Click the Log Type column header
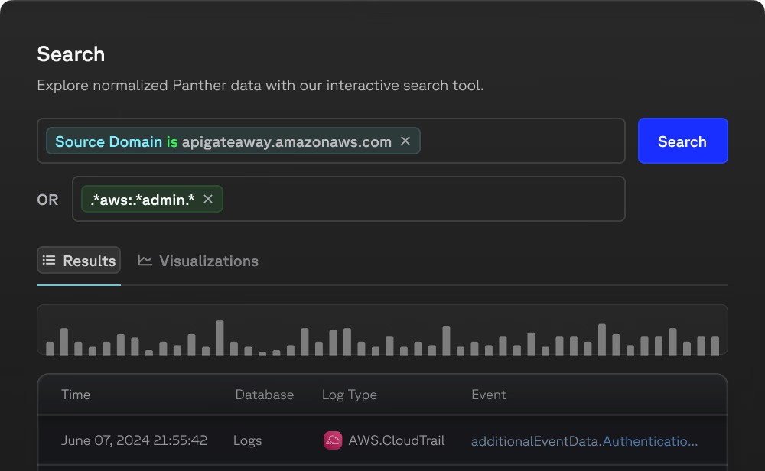This screenshot has height=471, width=765. pyautogui.click(x=350, y=395)
